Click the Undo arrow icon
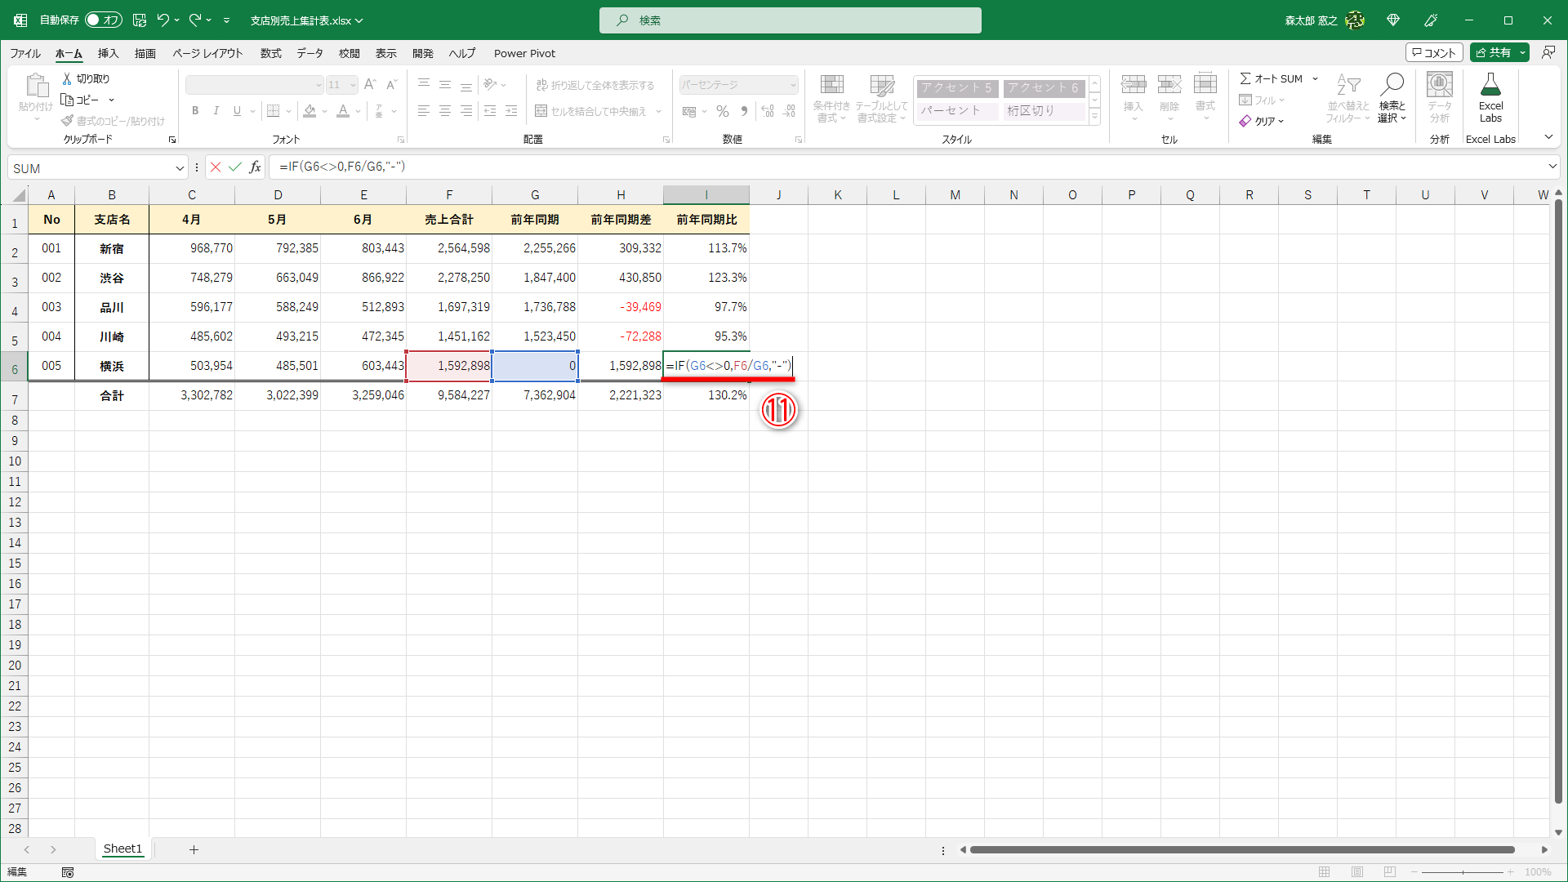This screenshot has height=882, width=1568. click(x=163, y=20)
